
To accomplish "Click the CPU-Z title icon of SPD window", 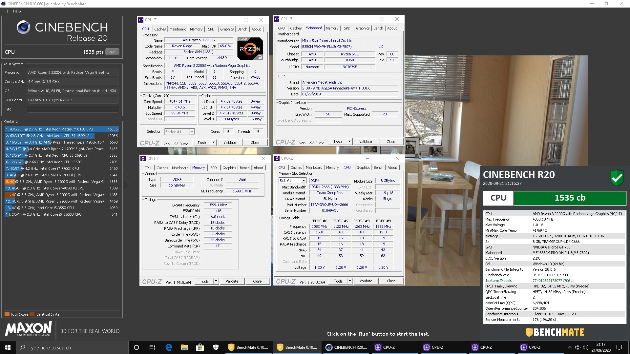I will [277, 158].
